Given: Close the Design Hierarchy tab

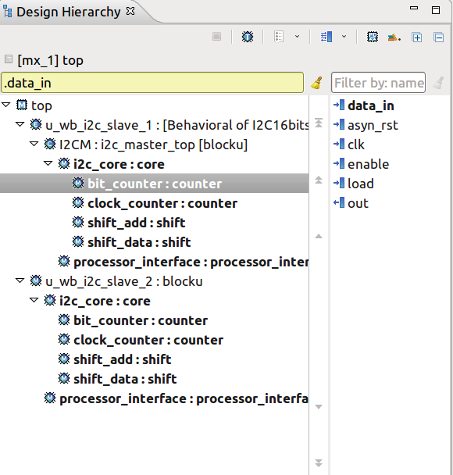Looking at the screenshot, I should click(x=130, y=11).
